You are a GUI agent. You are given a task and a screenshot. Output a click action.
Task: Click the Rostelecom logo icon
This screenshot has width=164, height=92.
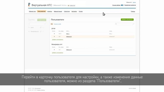point(29,4)
